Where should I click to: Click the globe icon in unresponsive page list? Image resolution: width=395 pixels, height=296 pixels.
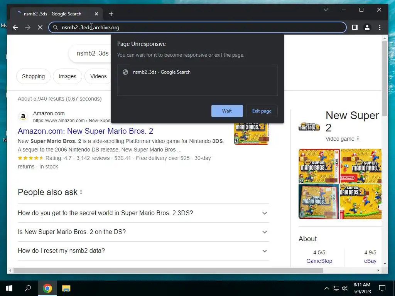[x=125, y=72]
